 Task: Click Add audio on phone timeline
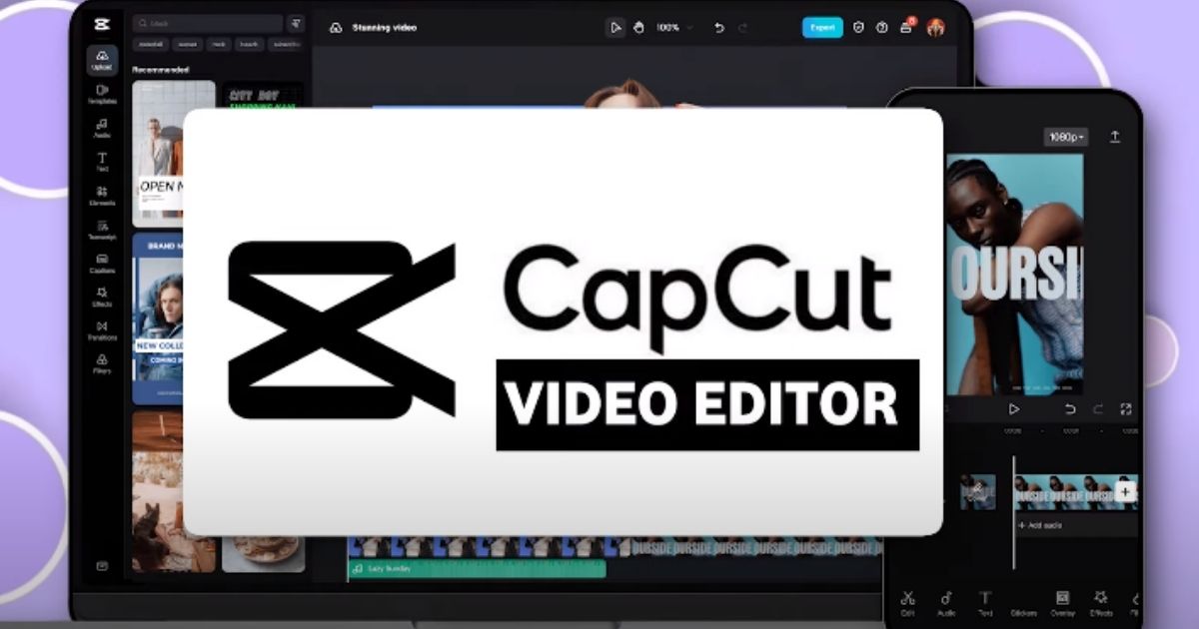(1042, 525)
